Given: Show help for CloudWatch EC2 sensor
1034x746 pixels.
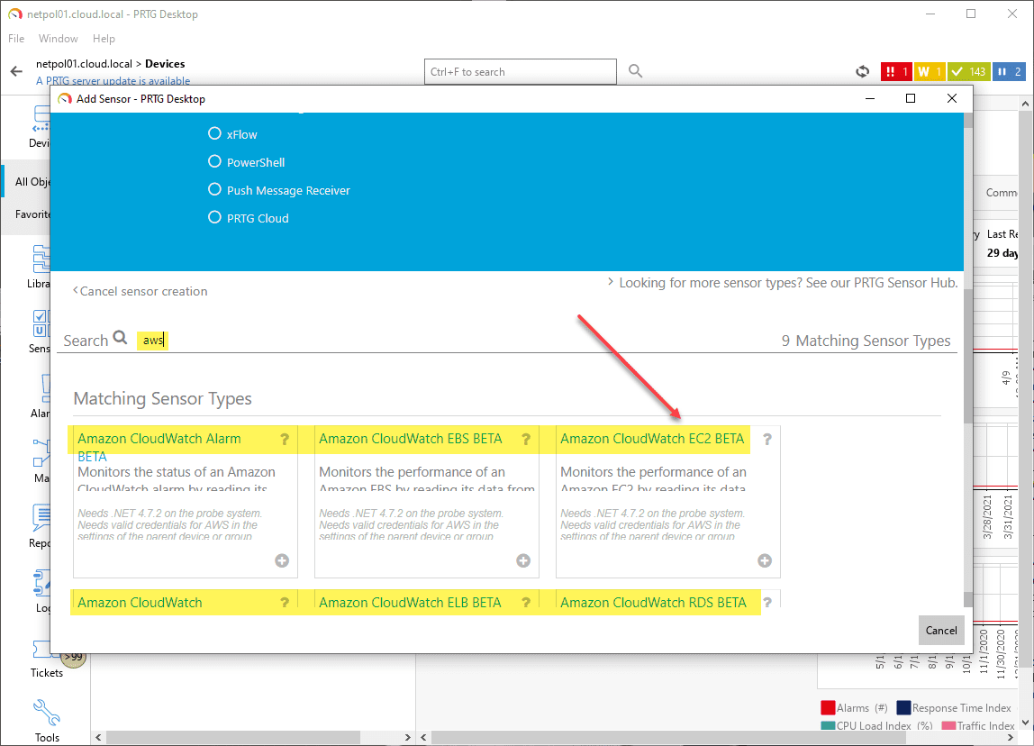Looking at the screenshot, I should pyautogui.click(x=766, y=440).
